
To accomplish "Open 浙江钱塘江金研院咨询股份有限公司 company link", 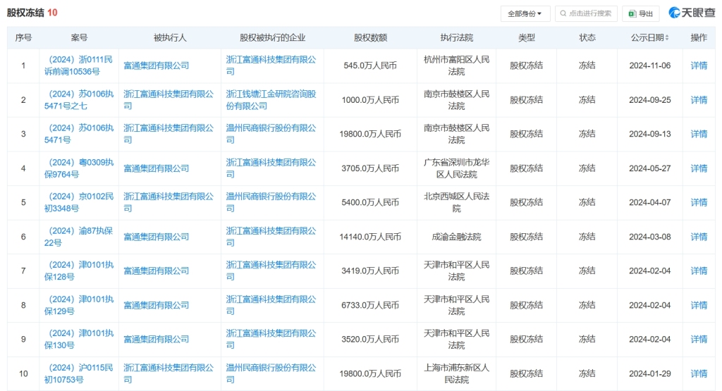I will coord(271,99).
